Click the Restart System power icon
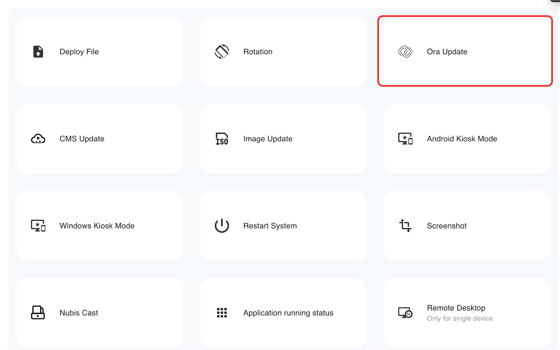Screen dimensions: 560x350 click(x=222, y=226)
